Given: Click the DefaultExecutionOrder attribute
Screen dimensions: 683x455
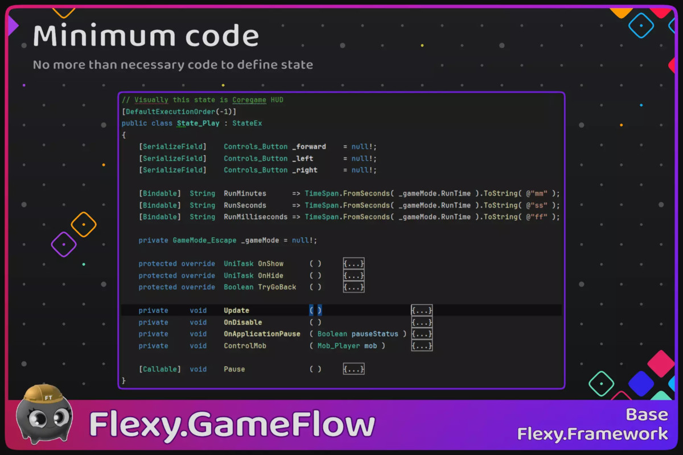Looking at the screenshot, I should pos(170,111).
